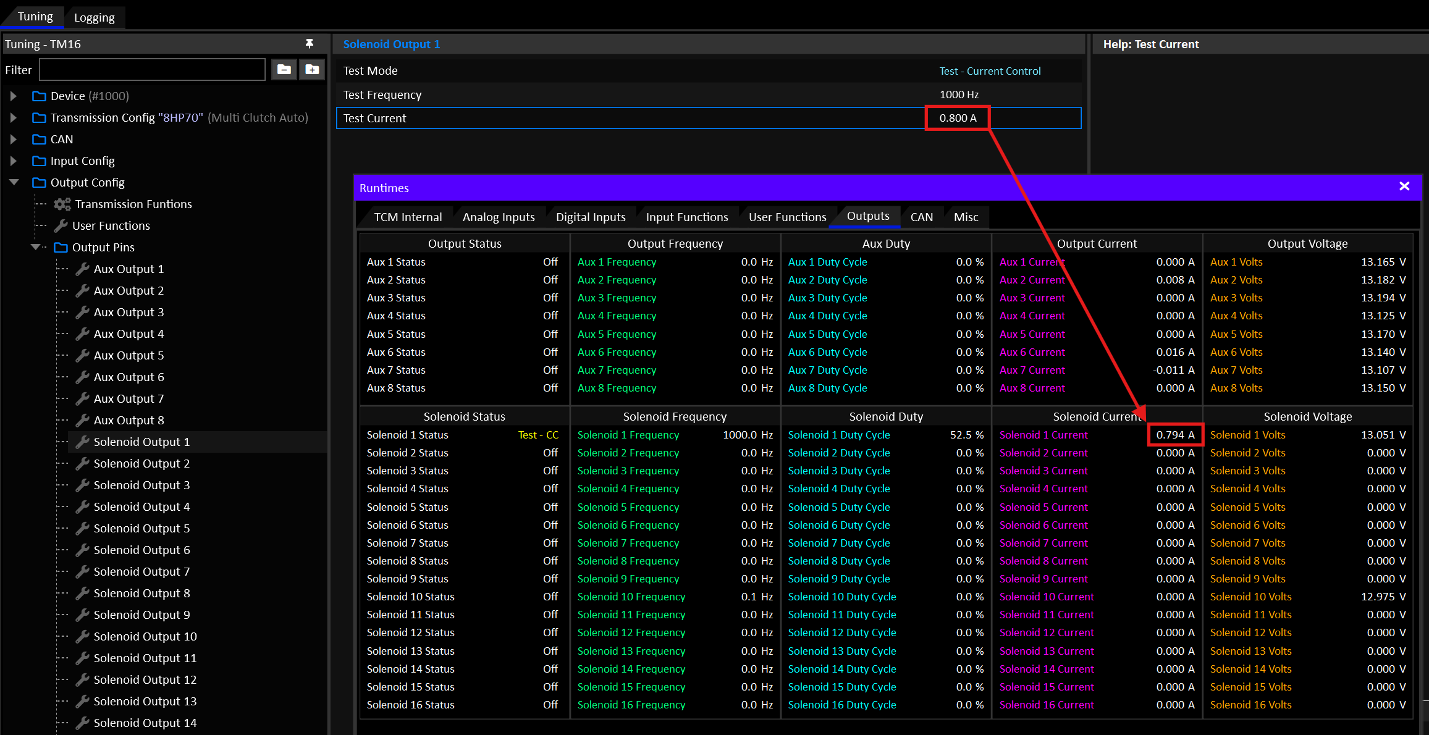The width and height of the screenshot is (1429, 735).
Task: Expand the Input Config node
Action: [x=13, y=161]
